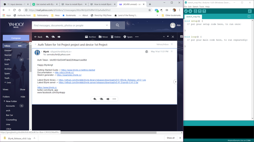Forward the email from top toolbar
254x142 pixels.
pyautogui.click(x=59, y=37)
